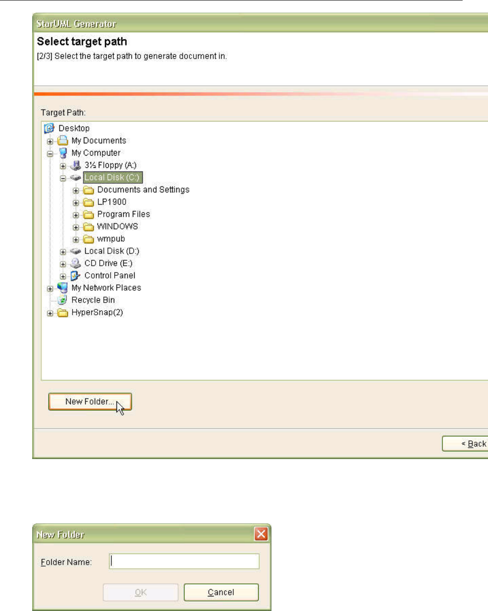Click the Documents and Settings folder icon
The height and width of the screenshot is (611, 488).
89,190
